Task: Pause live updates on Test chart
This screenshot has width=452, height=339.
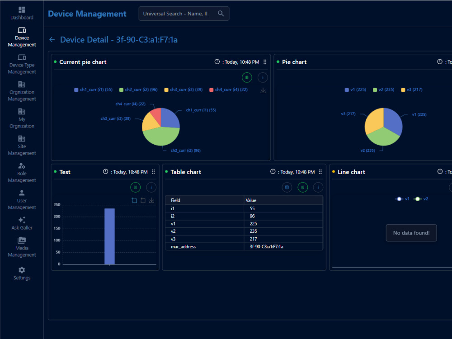Action: [136, 188]
